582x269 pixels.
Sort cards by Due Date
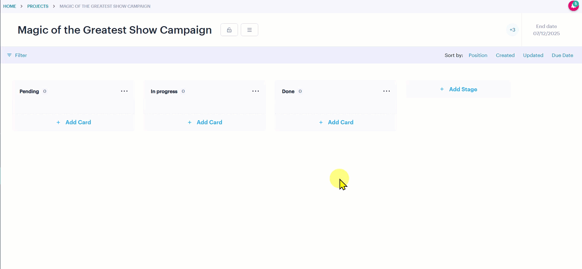[562, 55]
